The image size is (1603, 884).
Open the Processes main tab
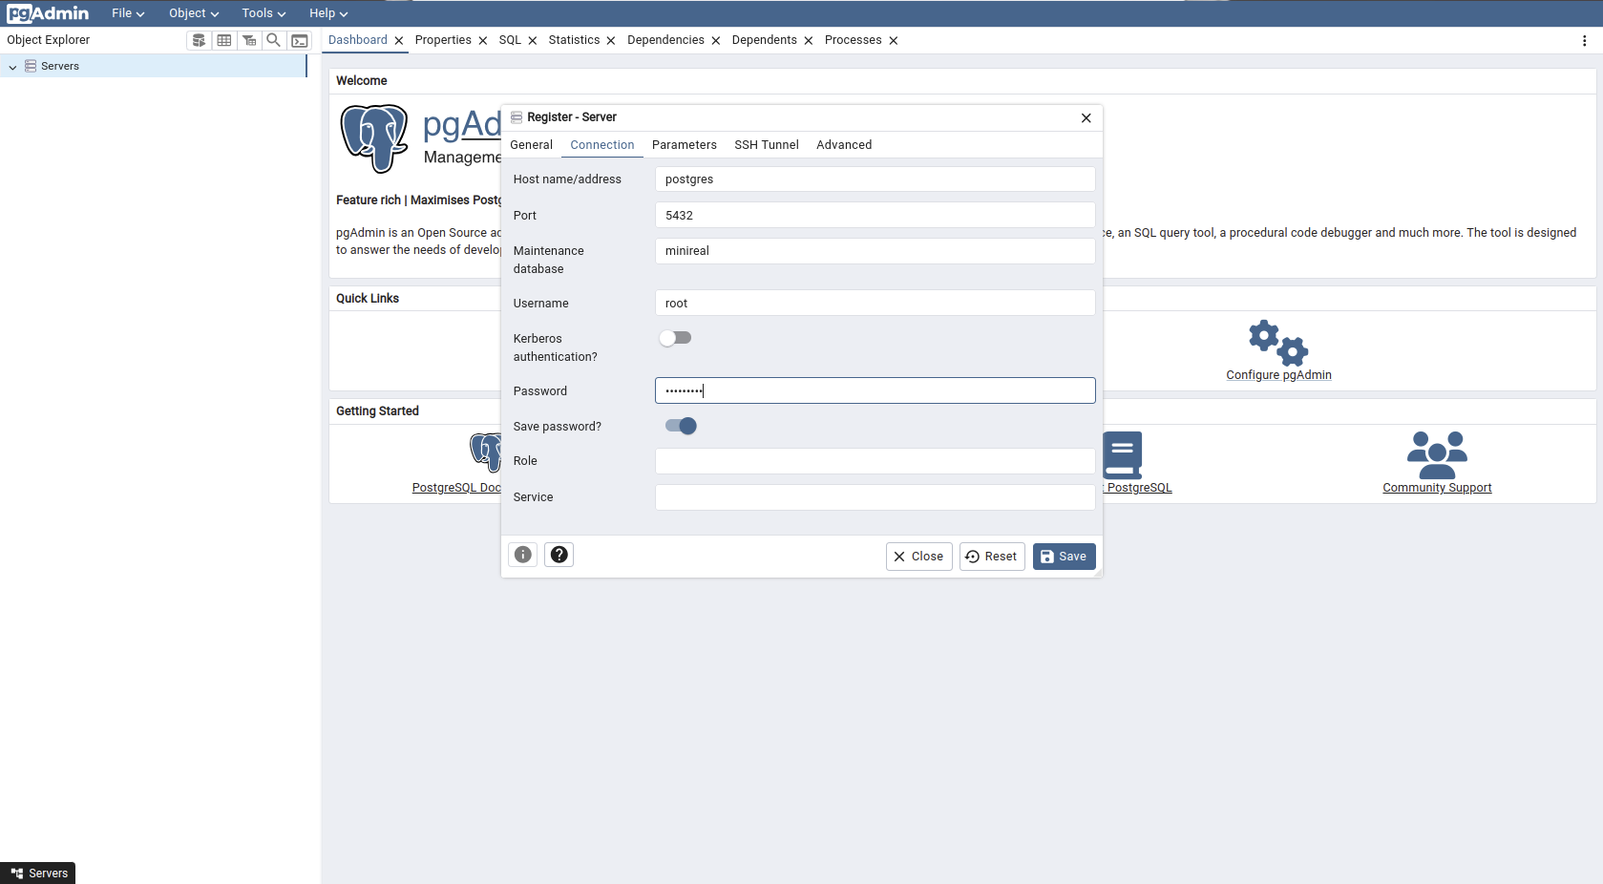pyautogui.click(x=853, y=40)
